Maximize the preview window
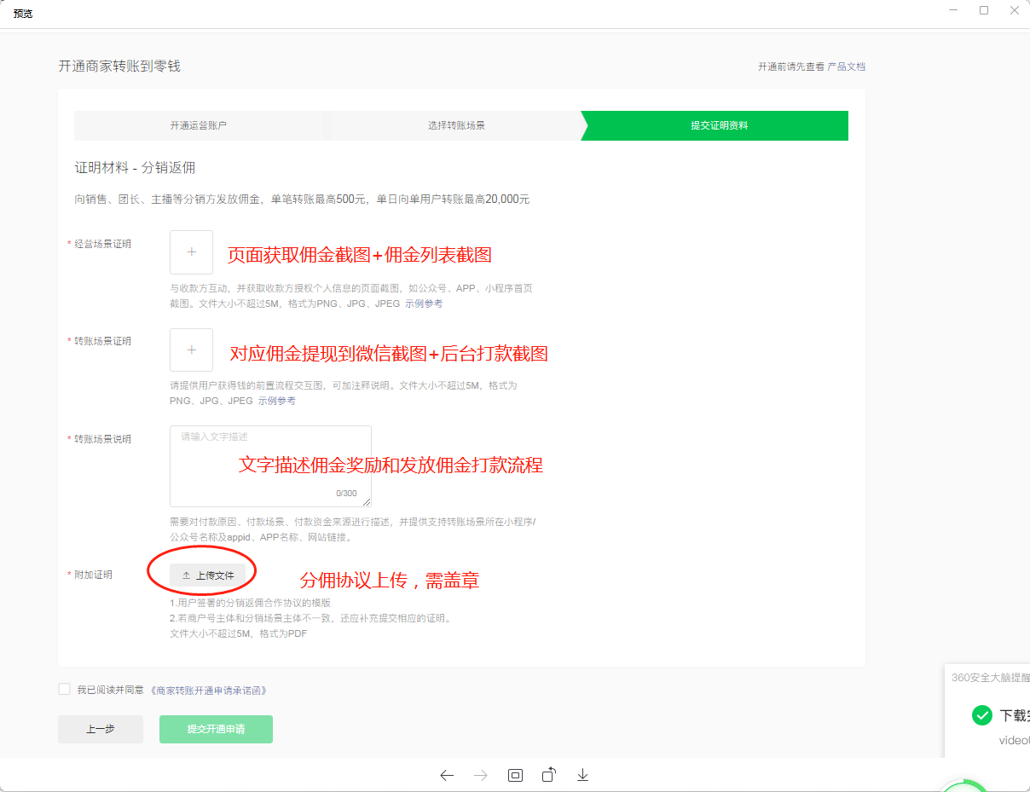Image resolution: width=1030 pixels, height=792 pixels. point(984,10)
